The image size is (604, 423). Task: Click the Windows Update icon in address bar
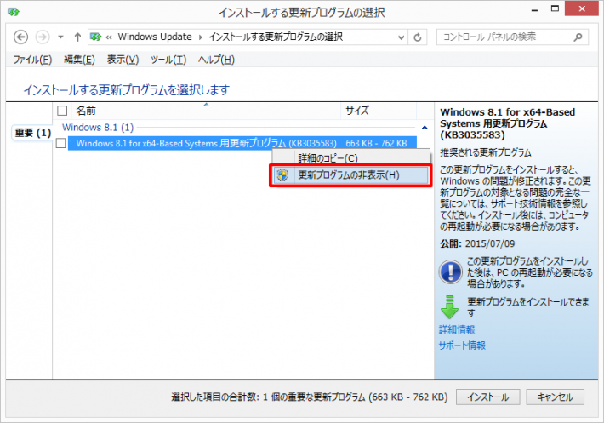coord(96,37)
